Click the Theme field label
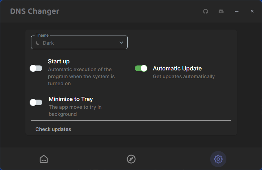 [x=42, y=35]
